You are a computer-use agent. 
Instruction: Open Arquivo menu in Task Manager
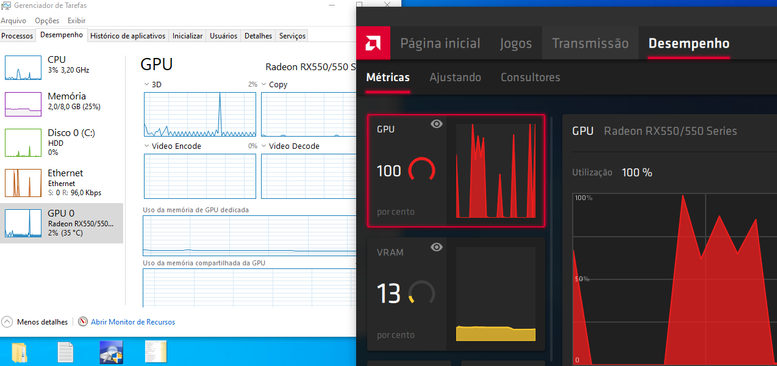(x=13, y=21)
